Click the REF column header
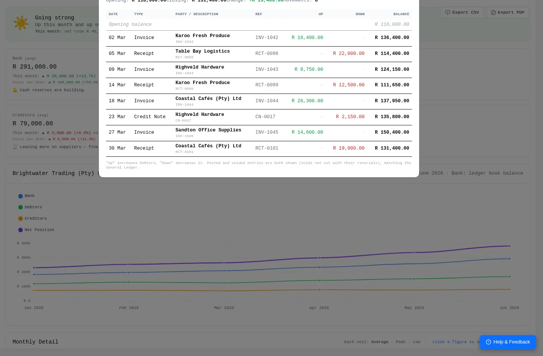 (259, 14)
